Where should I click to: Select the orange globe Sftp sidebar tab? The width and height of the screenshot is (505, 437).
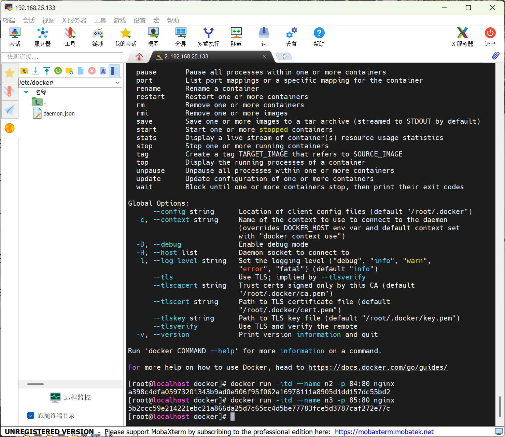coord(10,128)
